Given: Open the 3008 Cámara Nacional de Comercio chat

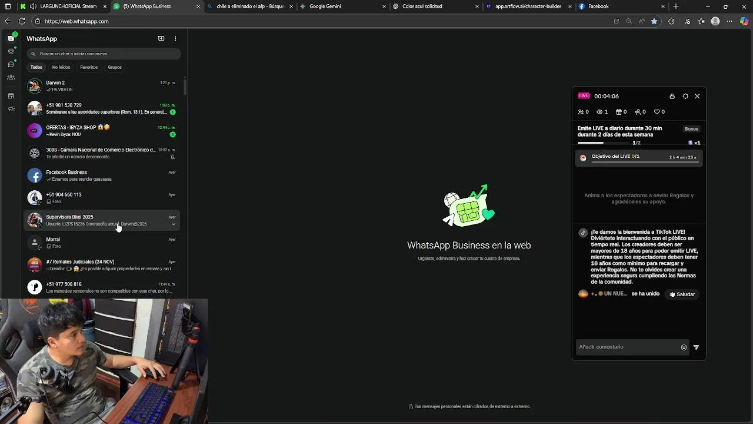Looking at the screenshot, I should click(x=102, y=153).
